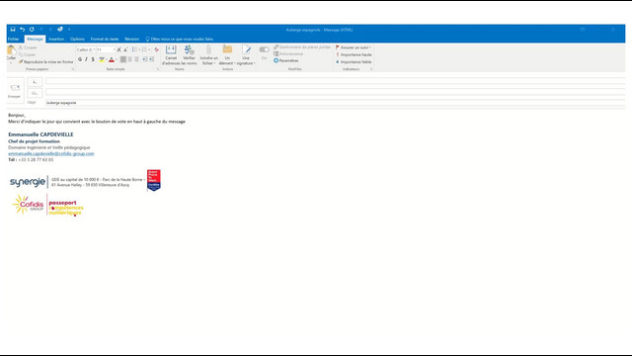Toggle bold (G) formatting
632x356 pixels.
(80, 59)
